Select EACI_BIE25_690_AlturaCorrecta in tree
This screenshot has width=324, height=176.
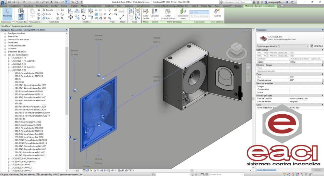(25, 158)
